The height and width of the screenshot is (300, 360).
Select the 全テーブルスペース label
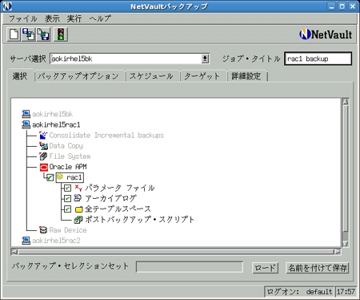click(118, 209)
